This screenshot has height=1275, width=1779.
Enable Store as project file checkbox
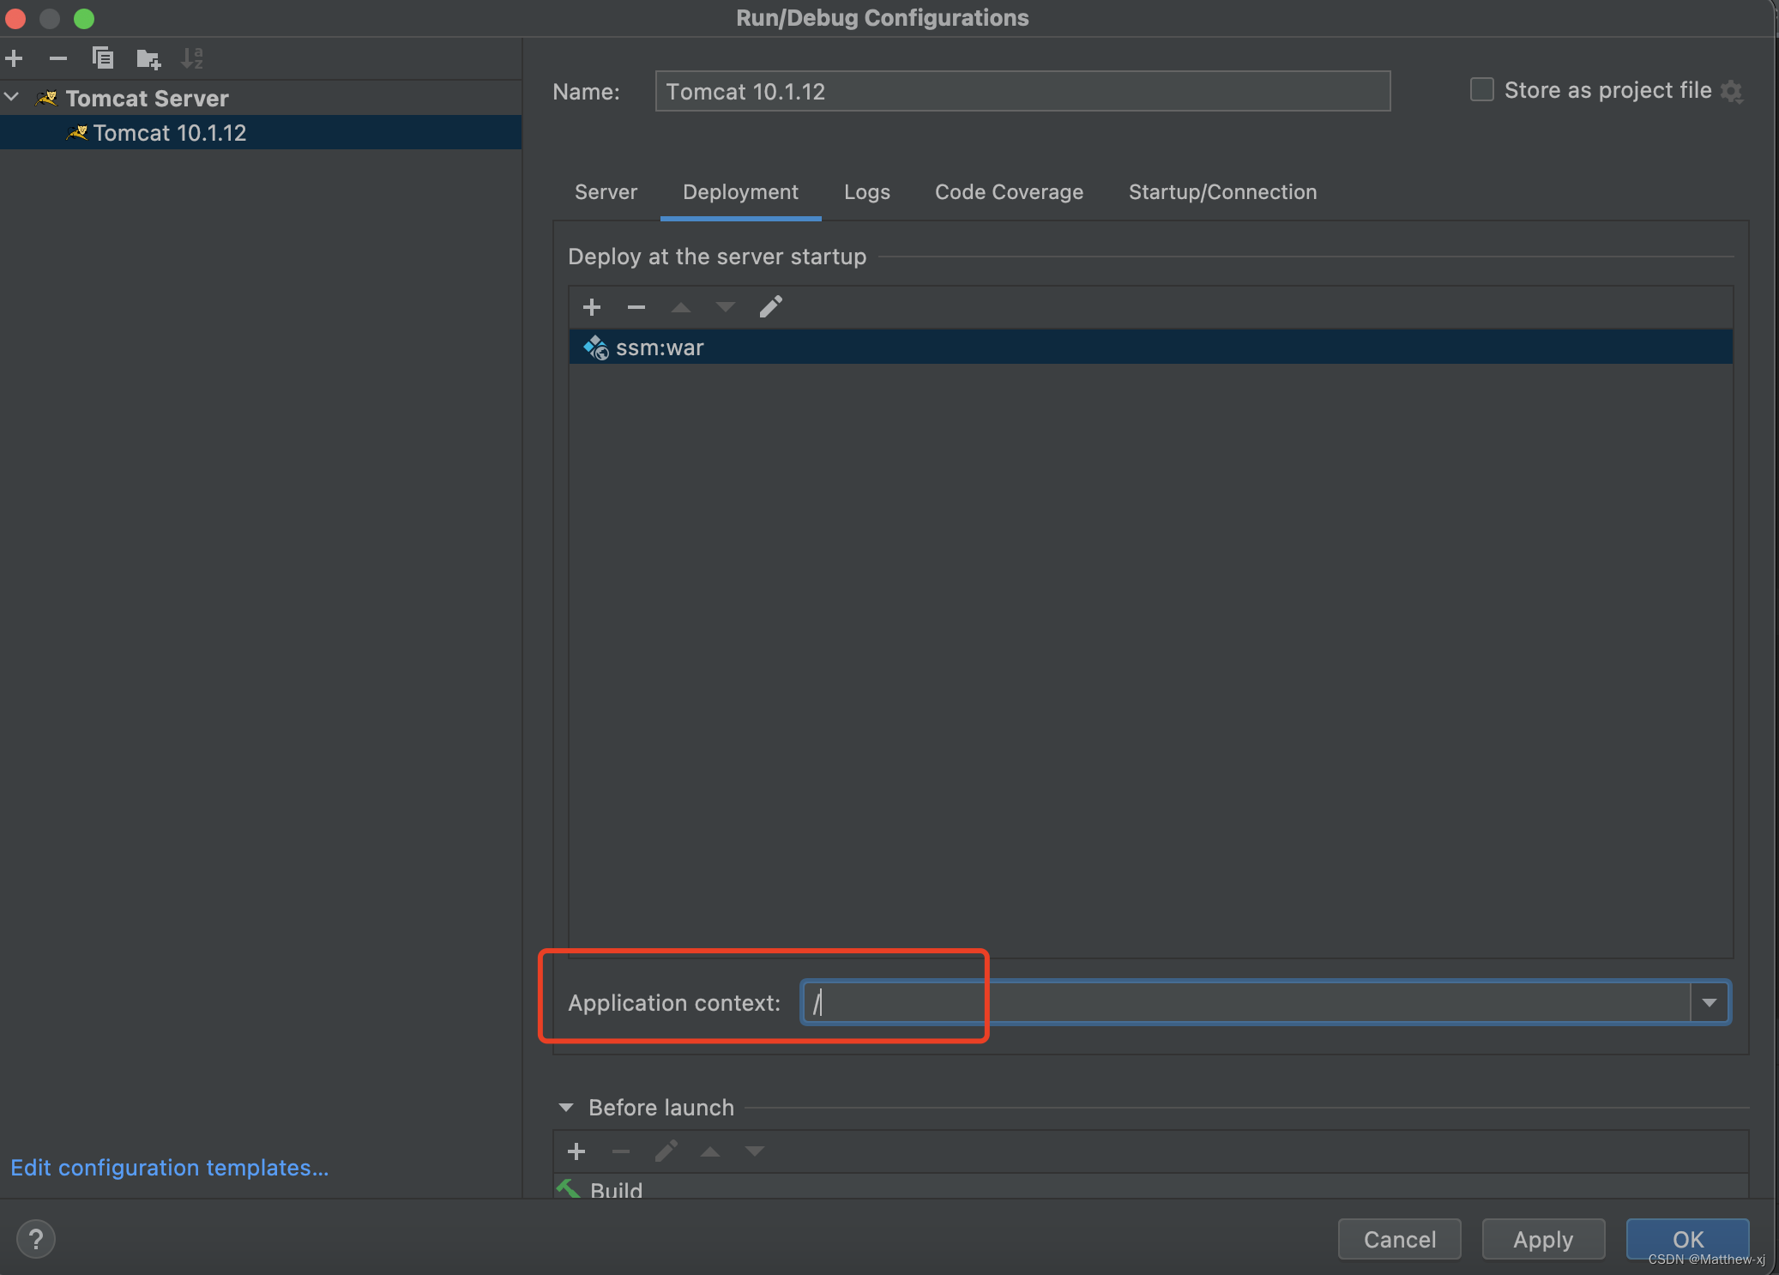tap(1481, 90)
